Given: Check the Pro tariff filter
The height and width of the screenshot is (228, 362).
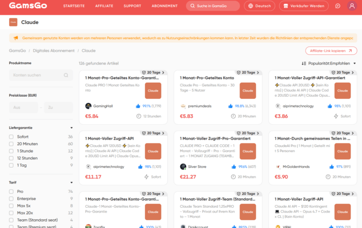Looking at the screenshot, I should pyautogui.click(x=11, y=191).
